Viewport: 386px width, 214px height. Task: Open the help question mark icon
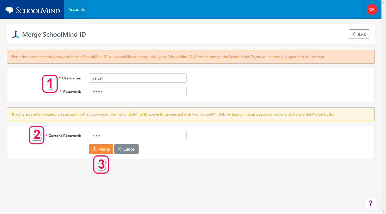point(370,203)
